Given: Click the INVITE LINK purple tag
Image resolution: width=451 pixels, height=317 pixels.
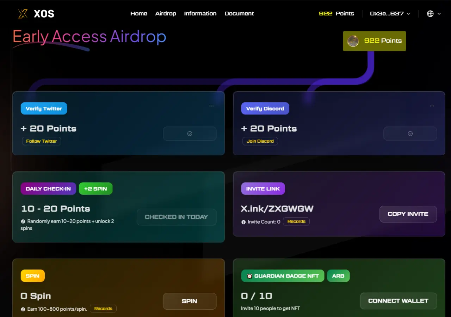Looking at the screenshot, I should click(x=263, y=189).
